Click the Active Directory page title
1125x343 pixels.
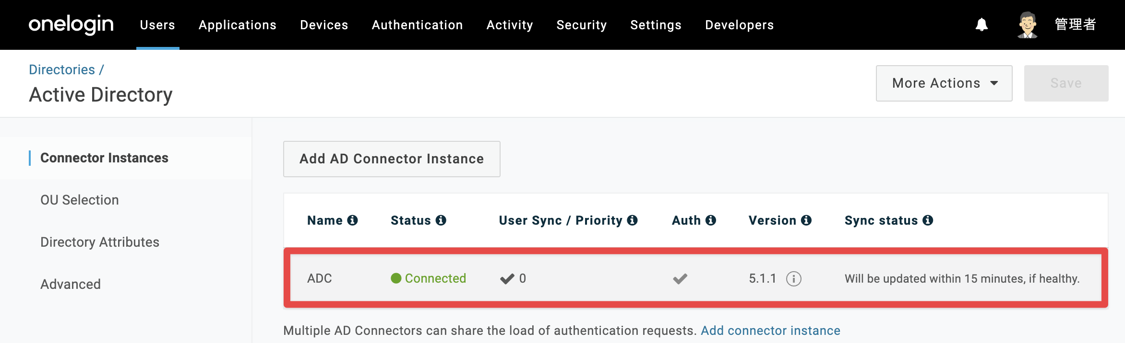(x=101, y=95)
